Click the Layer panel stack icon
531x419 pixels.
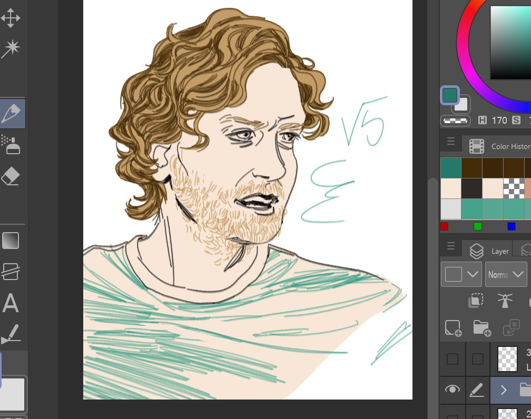point(476,251)
